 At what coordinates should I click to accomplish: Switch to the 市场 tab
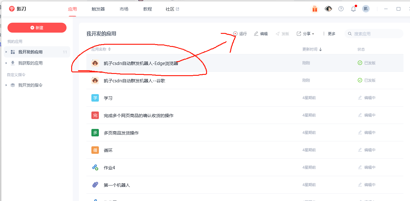[124, 9]
